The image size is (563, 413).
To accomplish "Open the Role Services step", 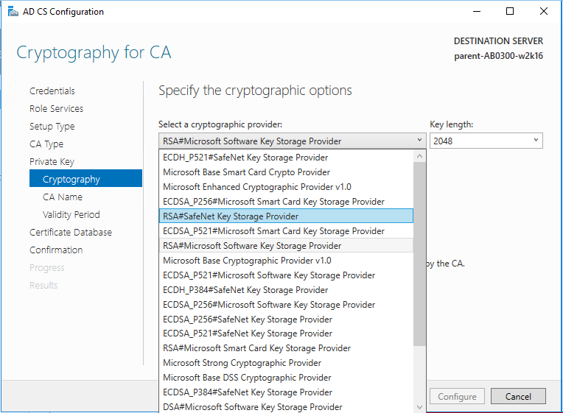I will (56, 109).
